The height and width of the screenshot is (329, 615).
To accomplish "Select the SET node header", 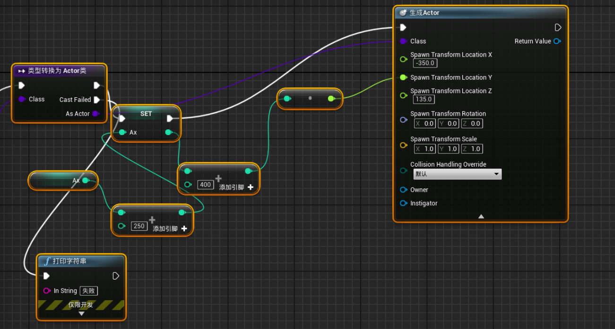I will [146, 114].
